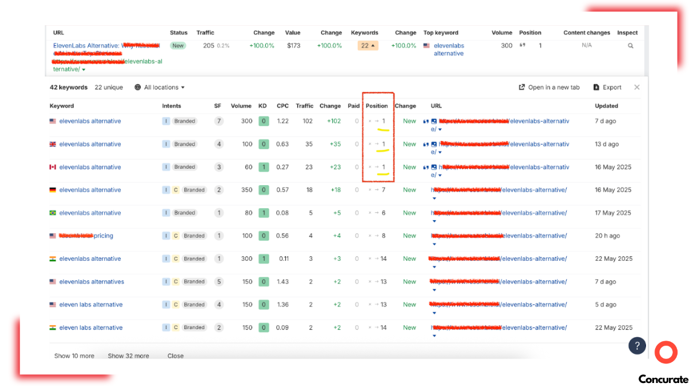Click the Branded intent tag in the UK row
689x387 pixels.
click(x=185, y=144)
